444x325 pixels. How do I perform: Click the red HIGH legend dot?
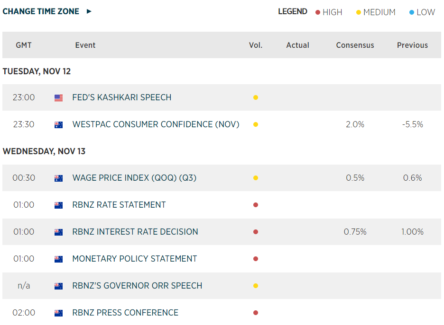tap(318, 12)
